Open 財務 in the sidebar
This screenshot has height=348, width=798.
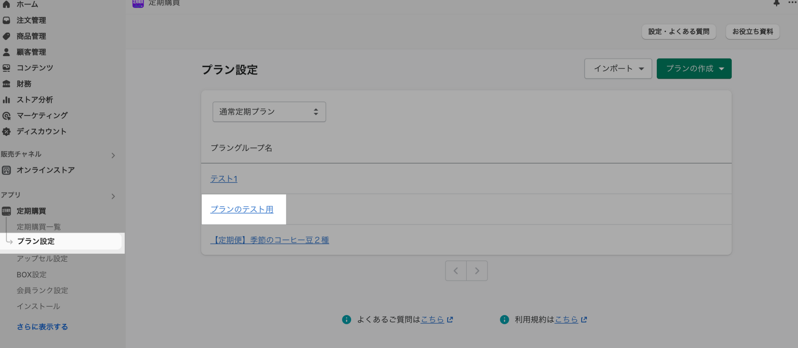tap(24, 84)
